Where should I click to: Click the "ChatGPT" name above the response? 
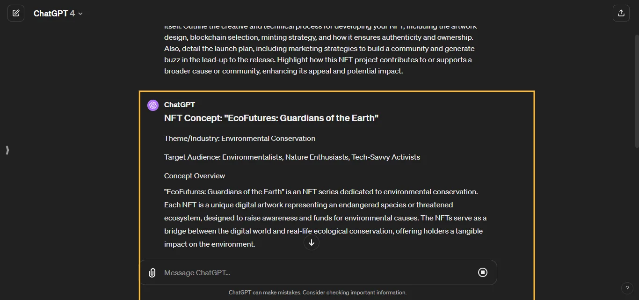[179, 105]
